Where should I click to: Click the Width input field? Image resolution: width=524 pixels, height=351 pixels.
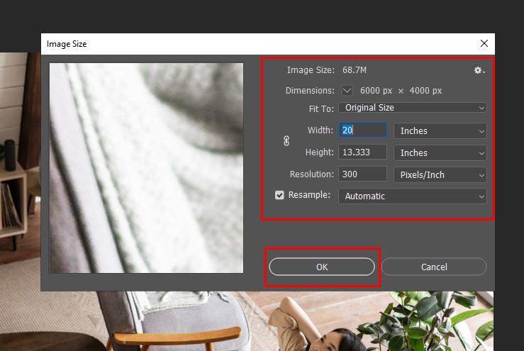(363, 130)
